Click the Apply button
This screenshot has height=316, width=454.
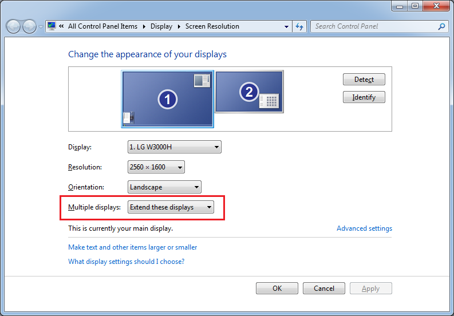click(370, 288)
